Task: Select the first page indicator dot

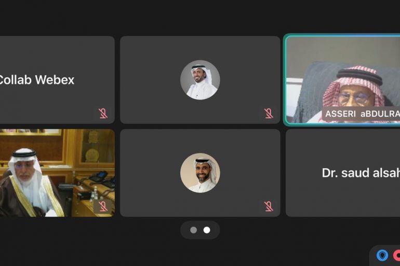Action: 194,230
